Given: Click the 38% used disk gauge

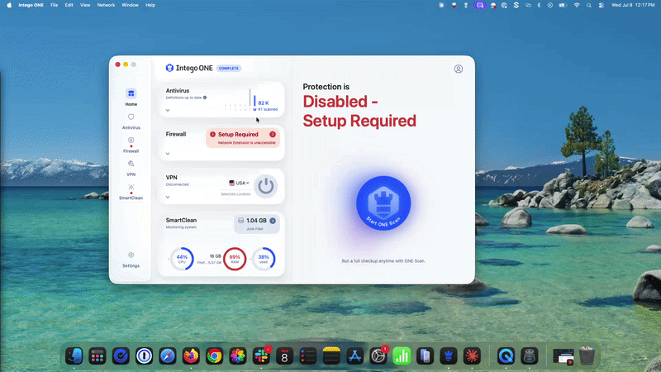Looking at the screenshot, I should pos(264,259).
